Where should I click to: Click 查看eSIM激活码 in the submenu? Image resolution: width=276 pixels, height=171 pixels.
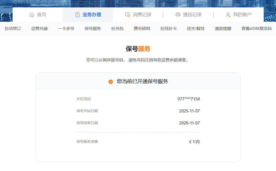point(256,29)
